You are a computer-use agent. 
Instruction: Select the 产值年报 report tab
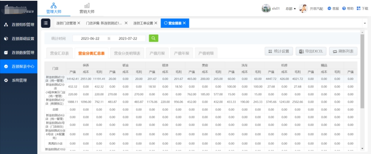182,53
